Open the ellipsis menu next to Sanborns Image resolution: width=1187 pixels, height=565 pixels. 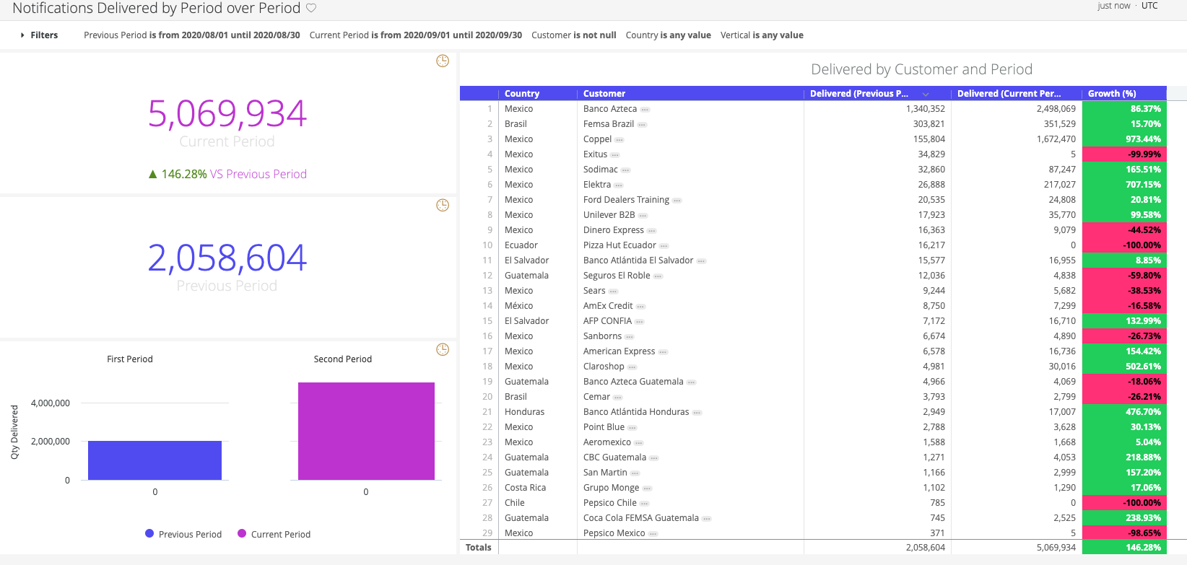(x=630, y=337)
